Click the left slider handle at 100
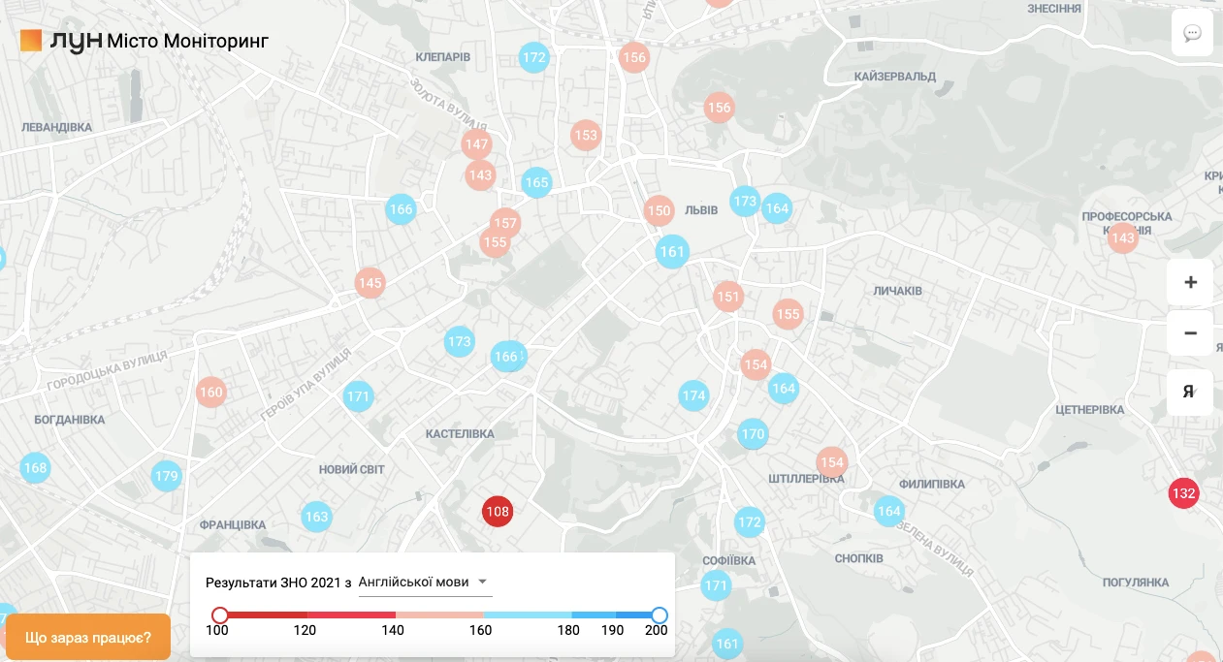Image resolution: width=1223 pixels, height=662 pixels. pyautogui.click(x=220, y=615)
